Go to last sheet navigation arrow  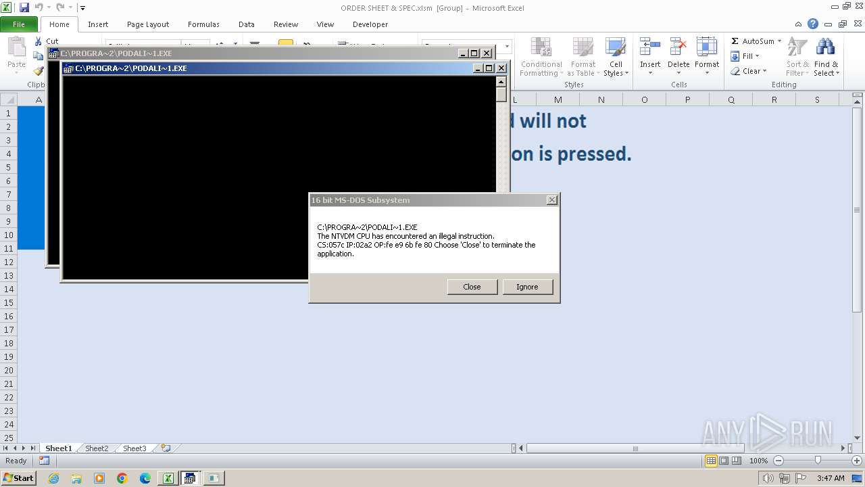point(32,448)
